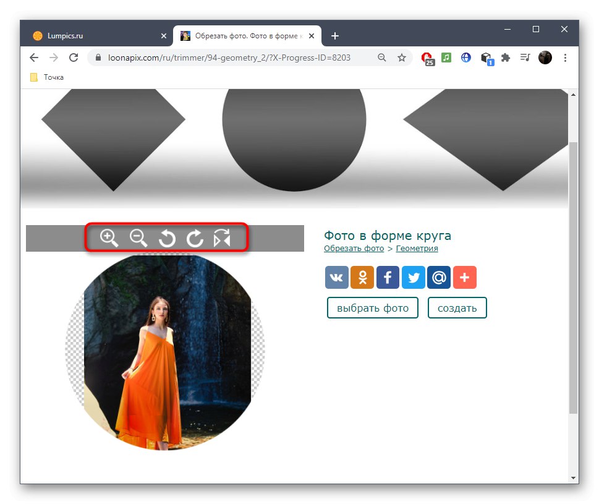
Task: Go forward to next page
Action: 54,58
